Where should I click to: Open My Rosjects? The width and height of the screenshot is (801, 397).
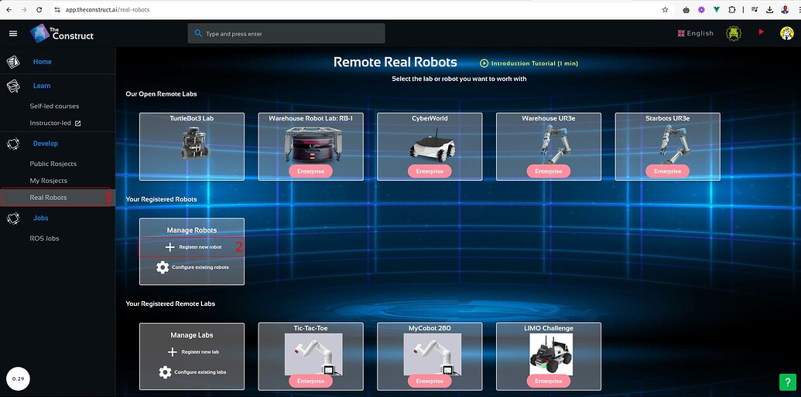click(49, 181)
